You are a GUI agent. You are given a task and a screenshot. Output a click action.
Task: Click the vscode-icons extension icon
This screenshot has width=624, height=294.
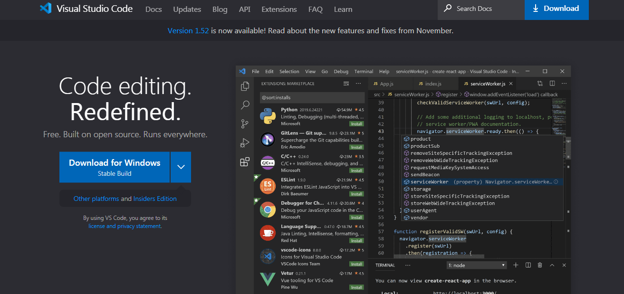pyautogui.click(x=268, y=256)
